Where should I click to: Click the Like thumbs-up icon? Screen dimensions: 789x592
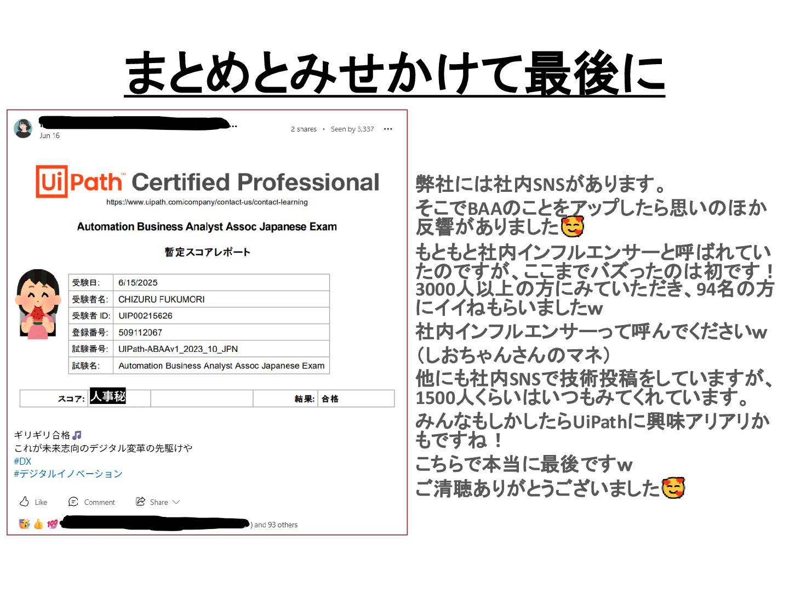tap(25, 502)
